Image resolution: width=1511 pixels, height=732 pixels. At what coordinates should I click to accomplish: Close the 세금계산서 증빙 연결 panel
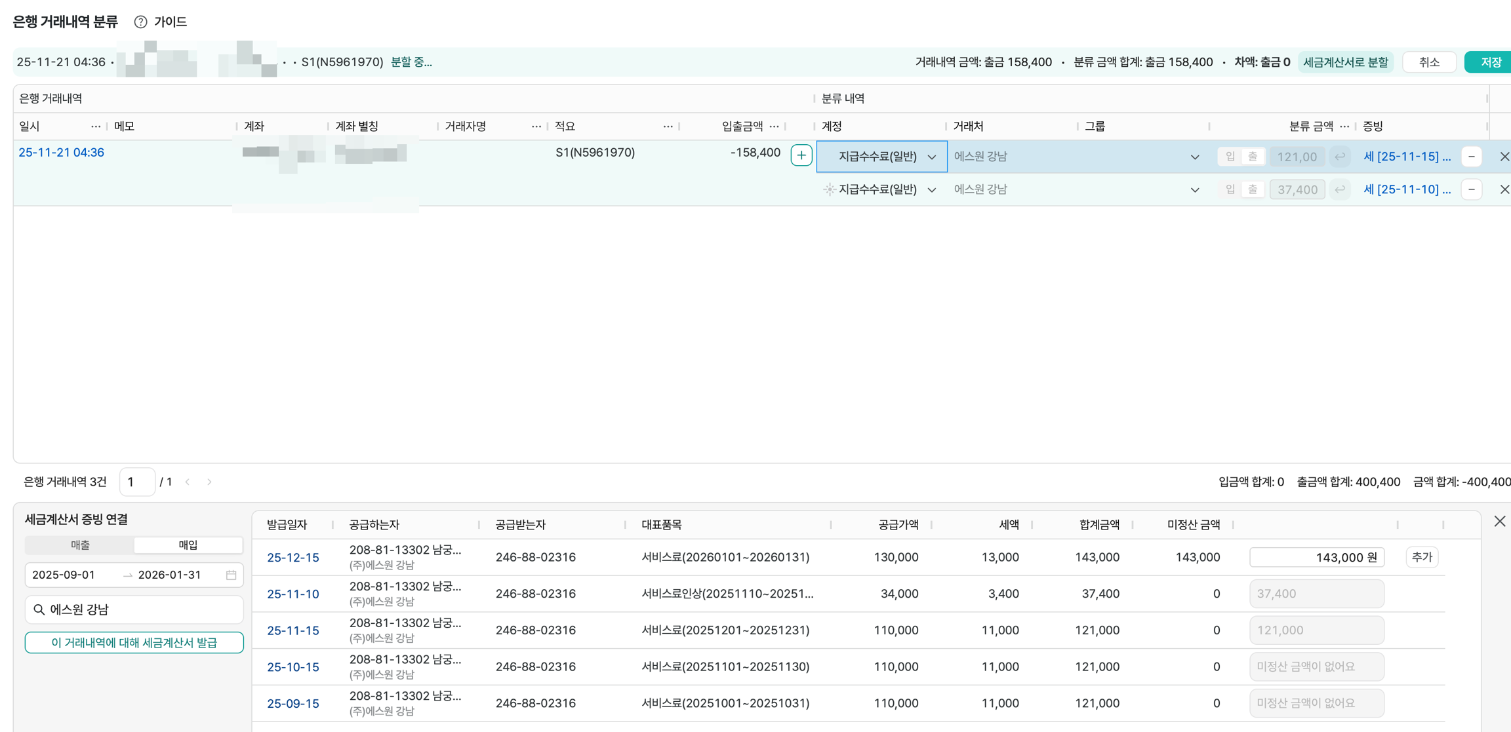(1499, 522)
